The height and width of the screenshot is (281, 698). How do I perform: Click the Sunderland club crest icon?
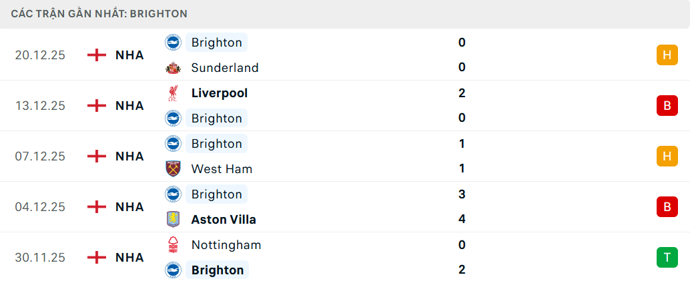[173, 68]
